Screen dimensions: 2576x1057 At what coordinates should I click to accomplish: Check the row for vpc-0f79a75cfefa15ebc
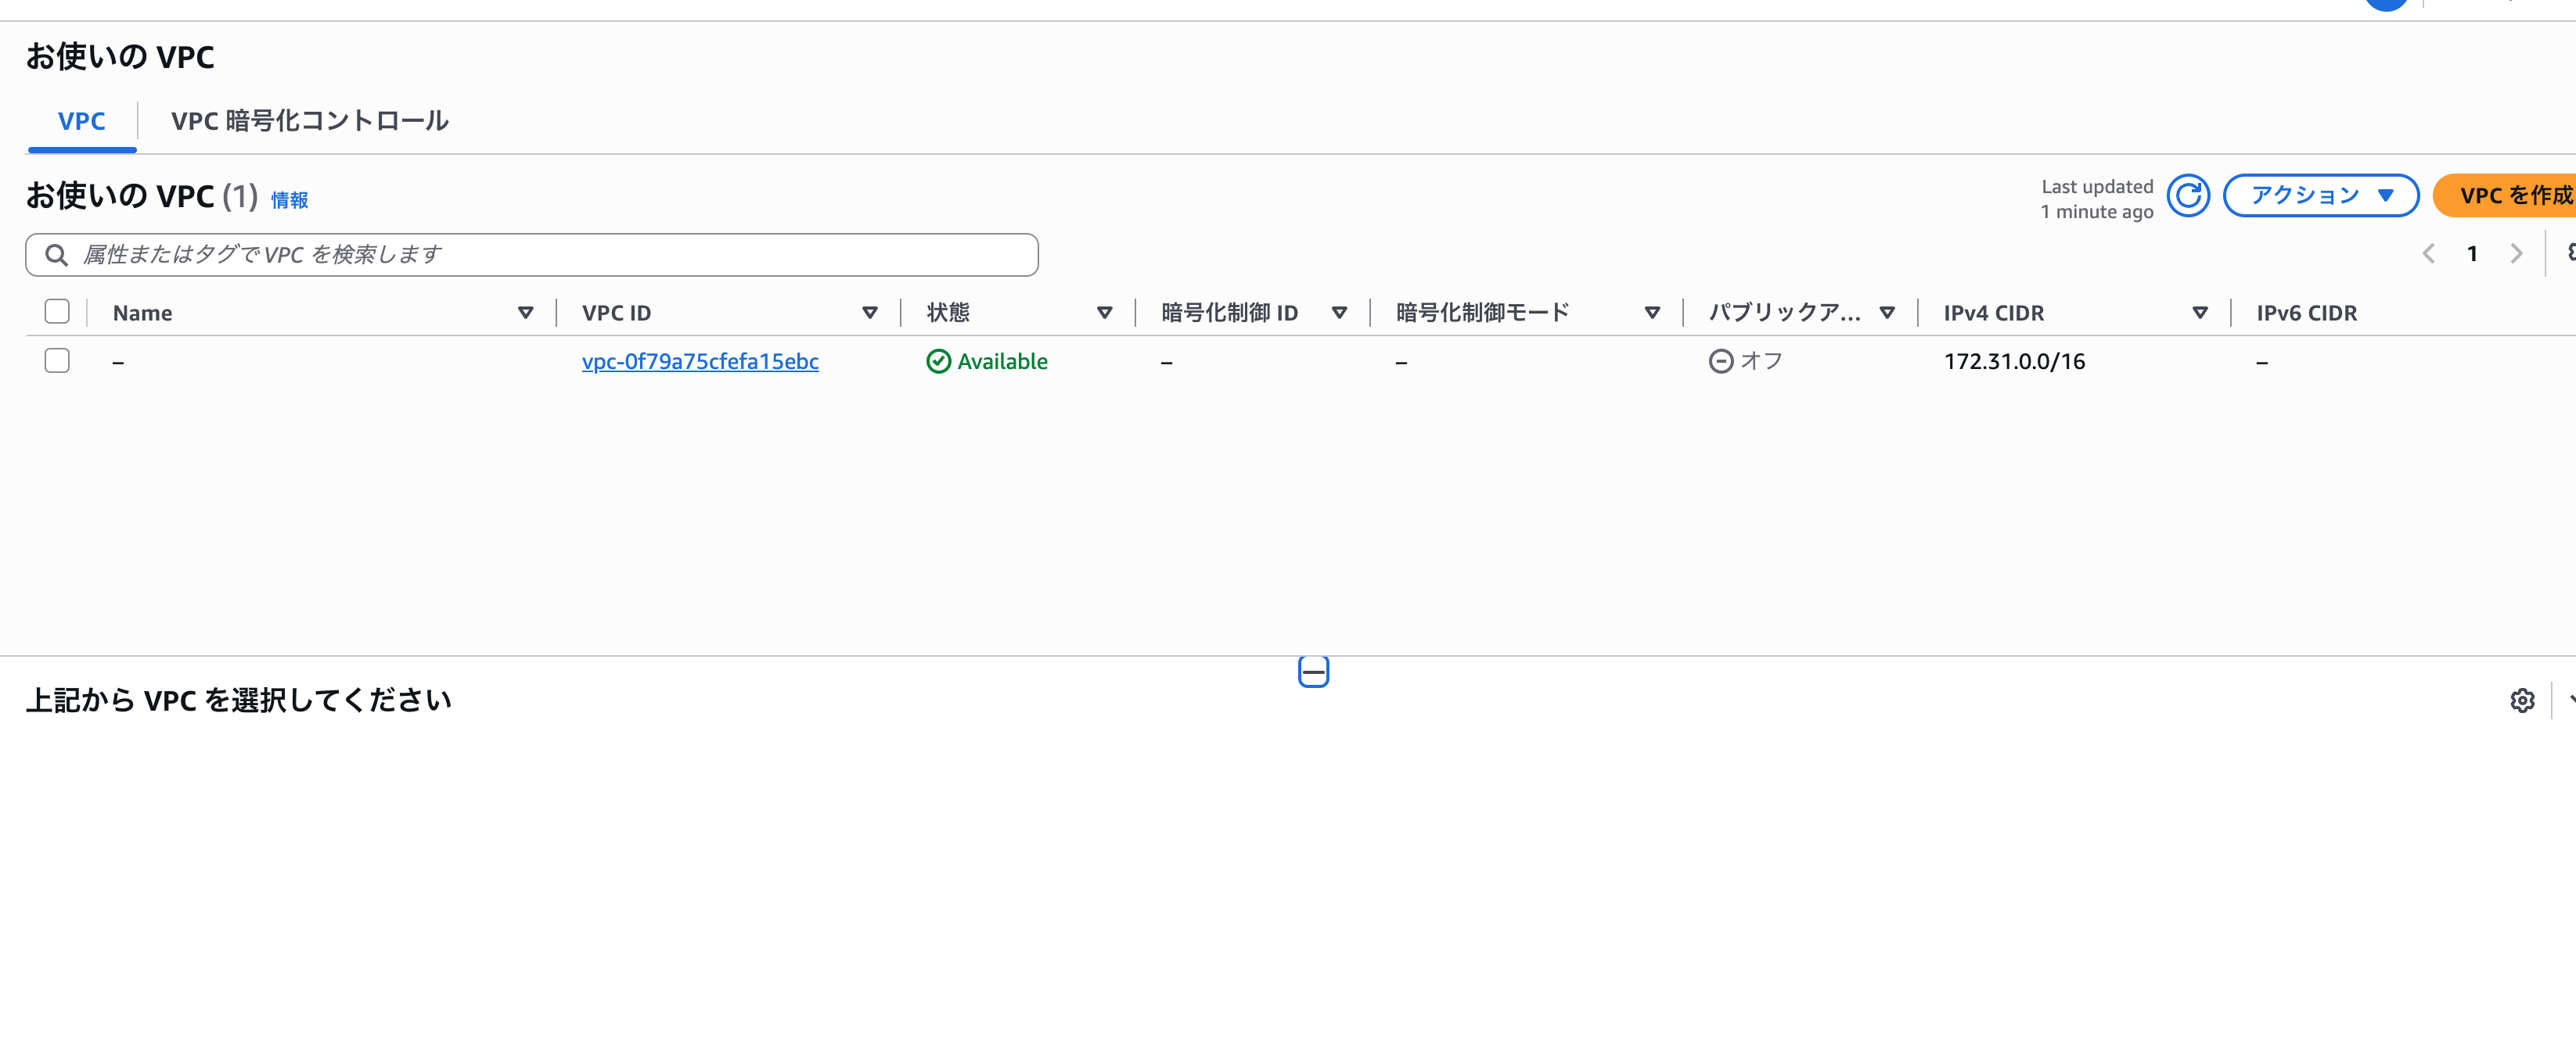[x=57, y=360]
